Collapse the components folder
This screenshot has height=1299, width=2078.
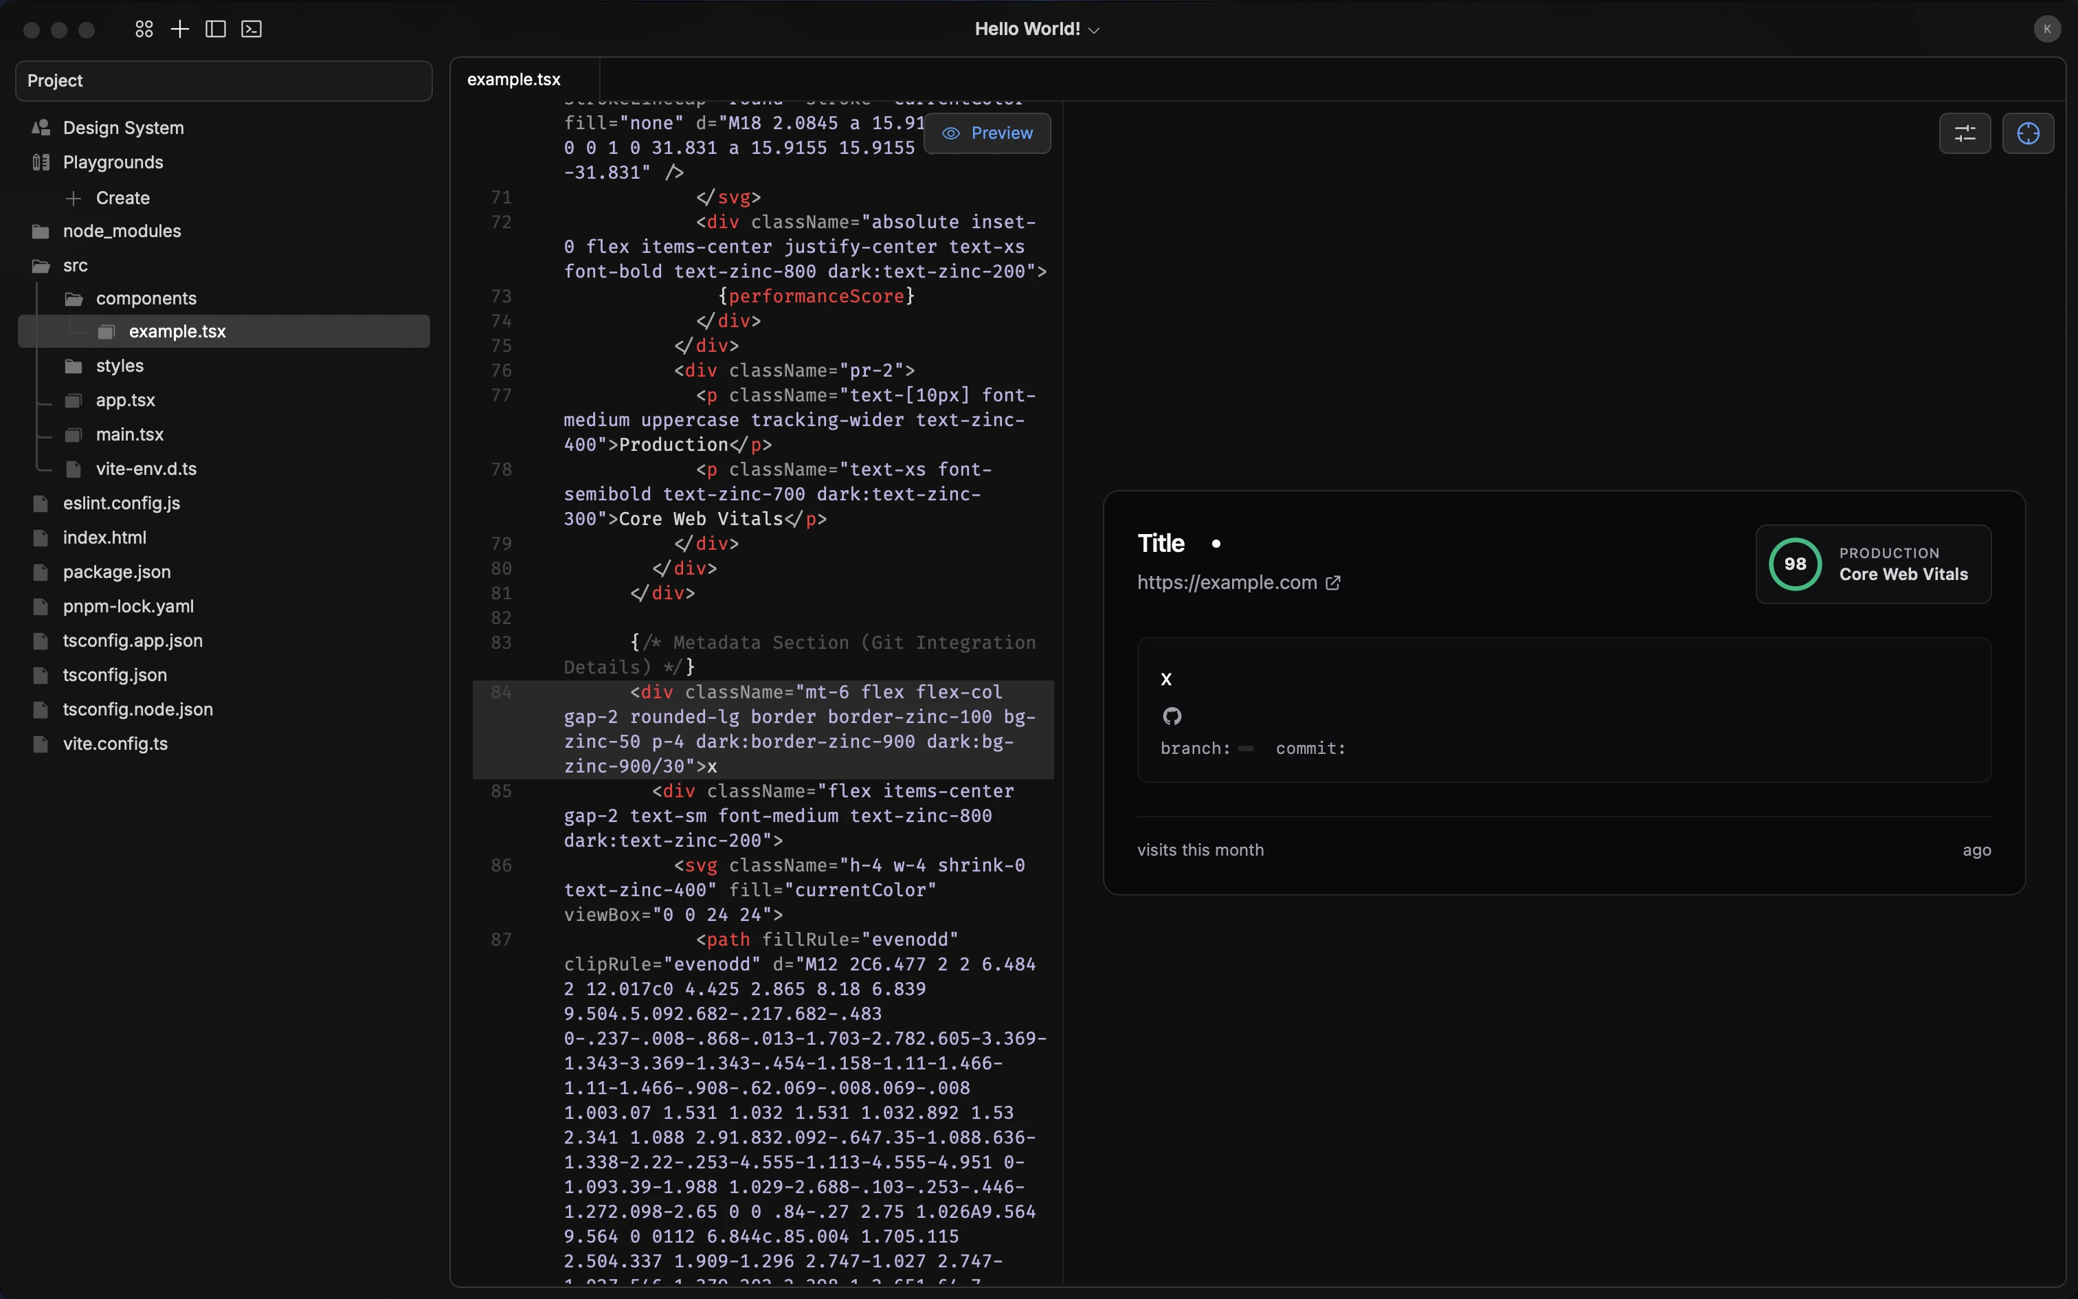tap(146, 298)
